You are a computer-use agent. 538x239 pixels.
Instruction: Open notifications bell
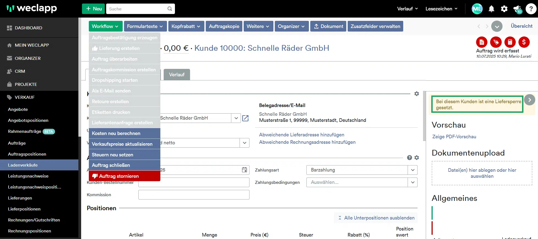click(x=491, y=9)
